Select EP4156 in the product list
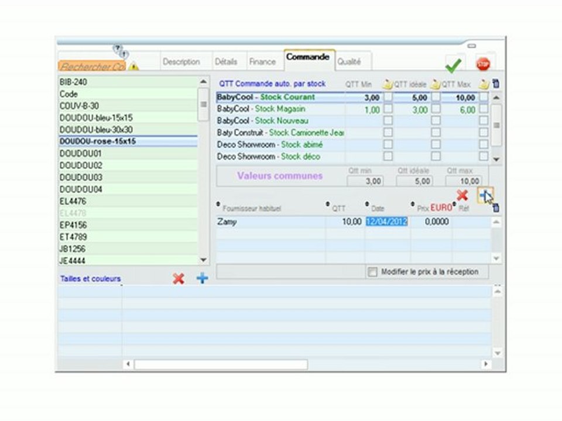The width and height of the screenshot is (562, 421). click(x=128, y=225)
